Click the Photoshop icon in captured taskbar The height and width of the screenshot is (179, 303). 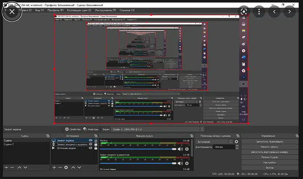243,77
